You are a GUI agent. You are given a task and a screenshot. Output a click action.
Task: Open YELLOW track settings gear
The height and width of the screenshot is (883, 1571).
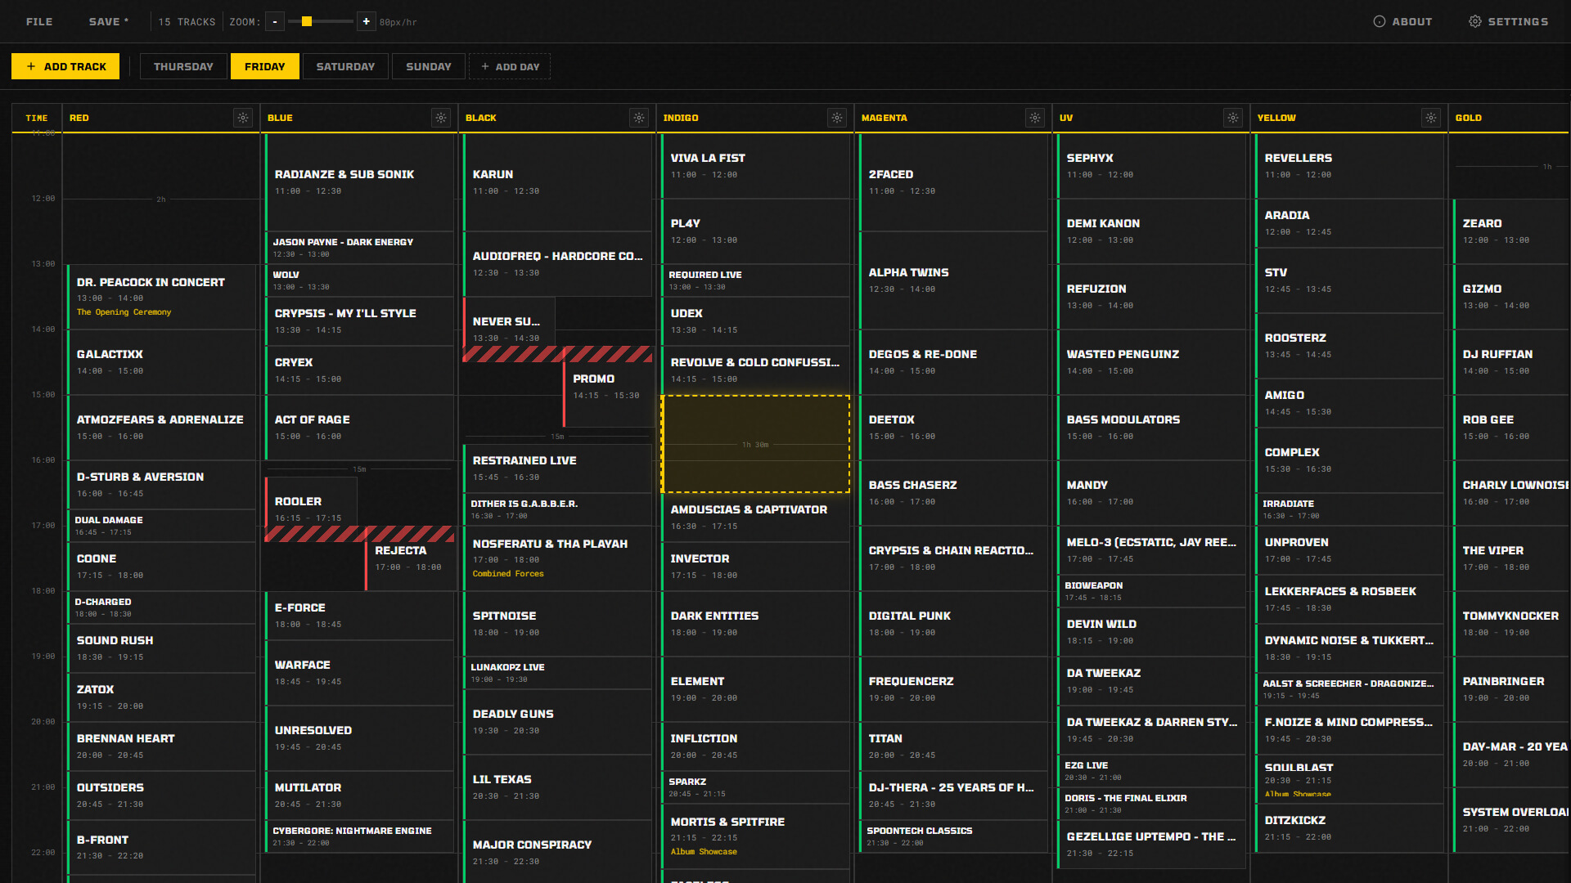click(x=1431, y=118)
